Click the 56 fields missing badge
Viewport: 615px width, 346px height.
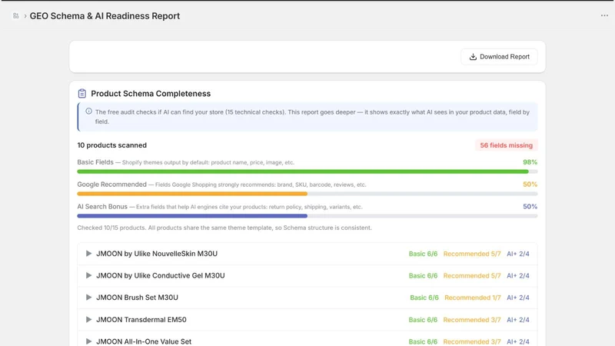507,145
